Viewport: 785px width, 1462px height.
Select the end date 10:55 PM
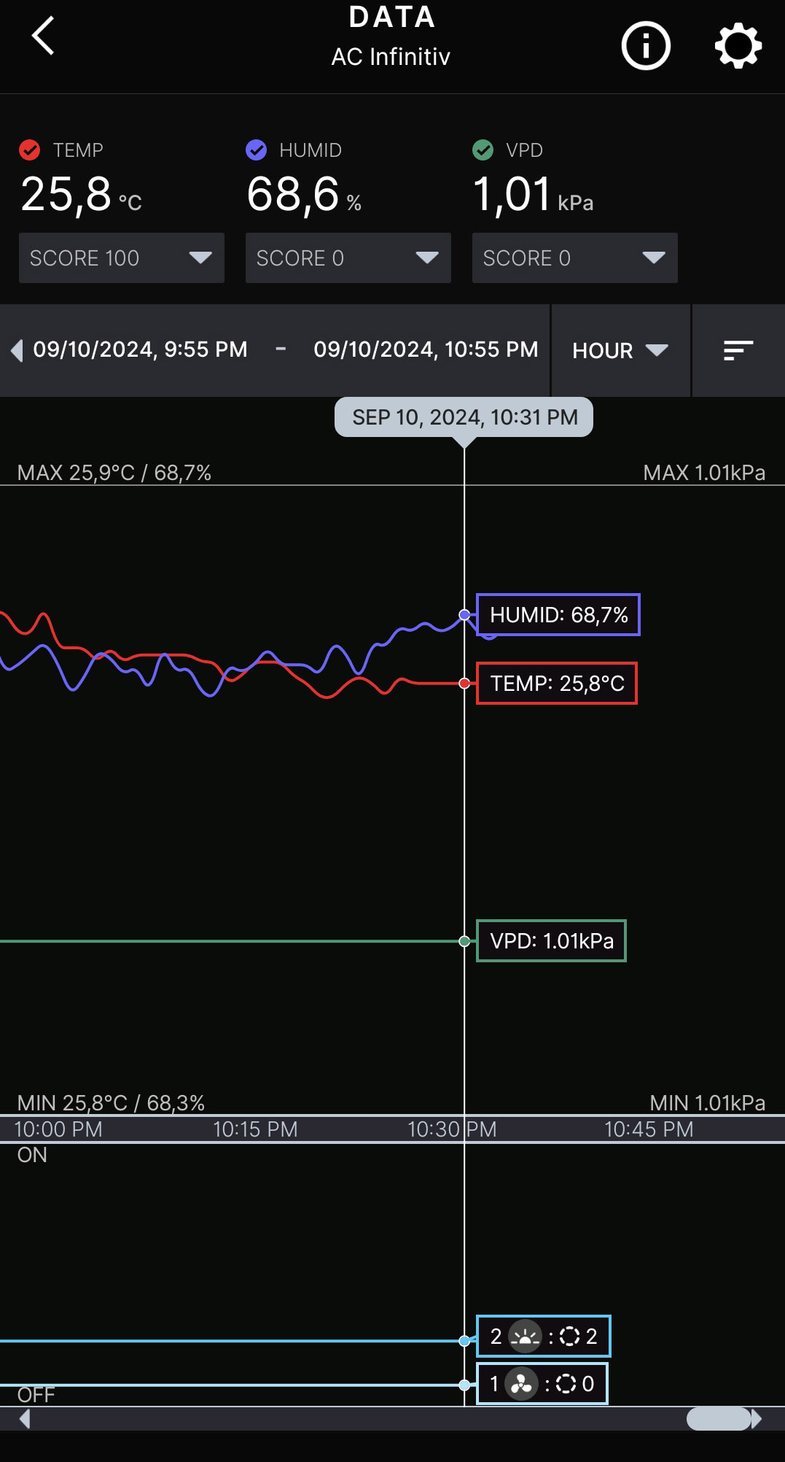[x=426, y=350]
